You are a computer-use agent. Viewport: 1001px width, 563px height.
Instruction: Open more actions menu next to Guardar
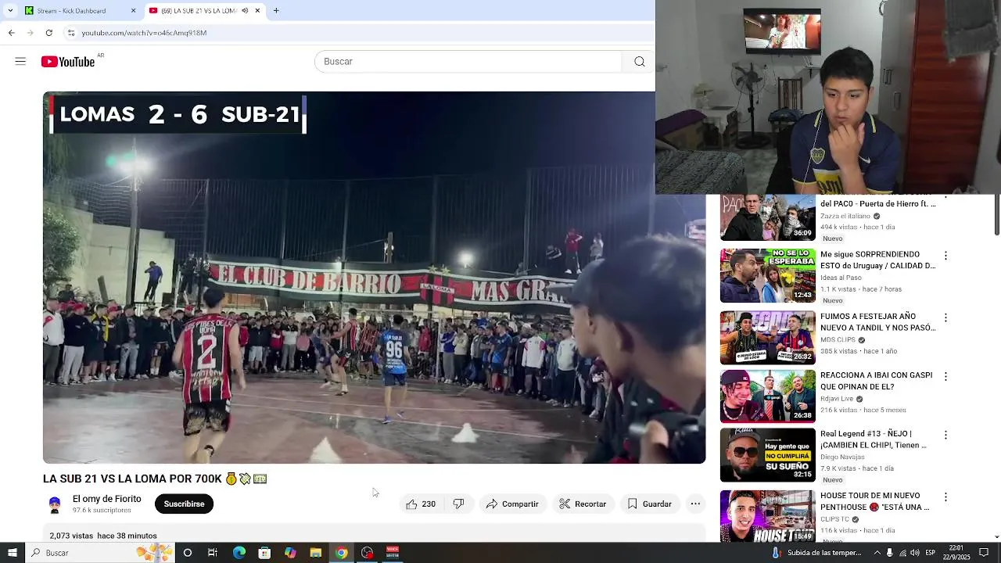695,504
